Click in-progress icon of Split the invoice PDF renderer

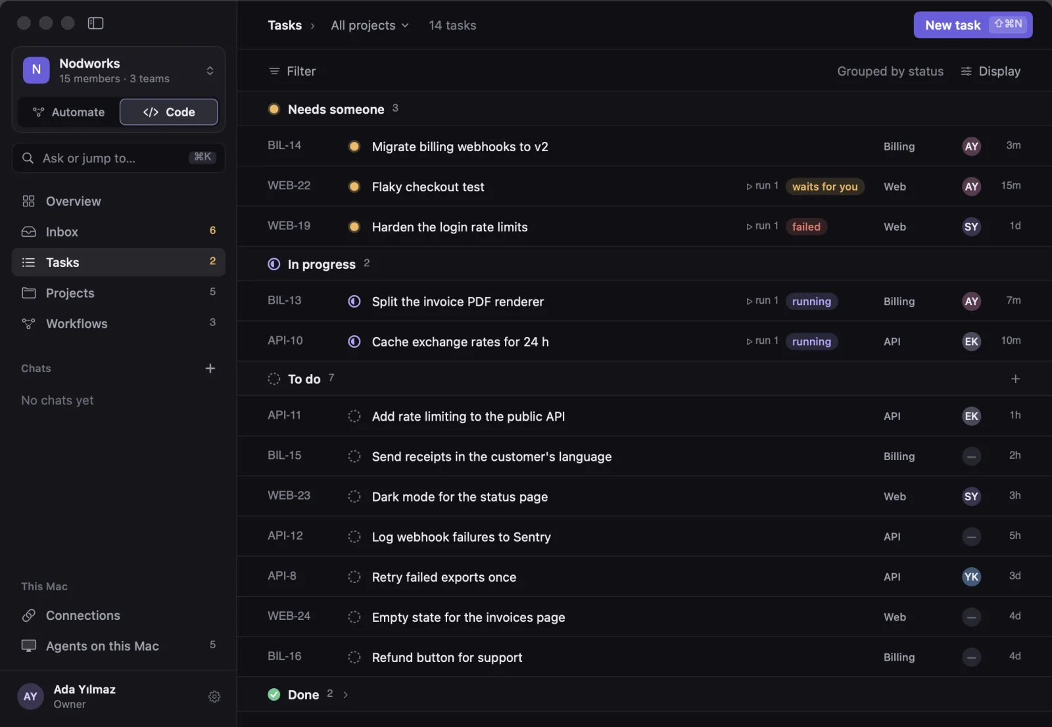[354, 301]
